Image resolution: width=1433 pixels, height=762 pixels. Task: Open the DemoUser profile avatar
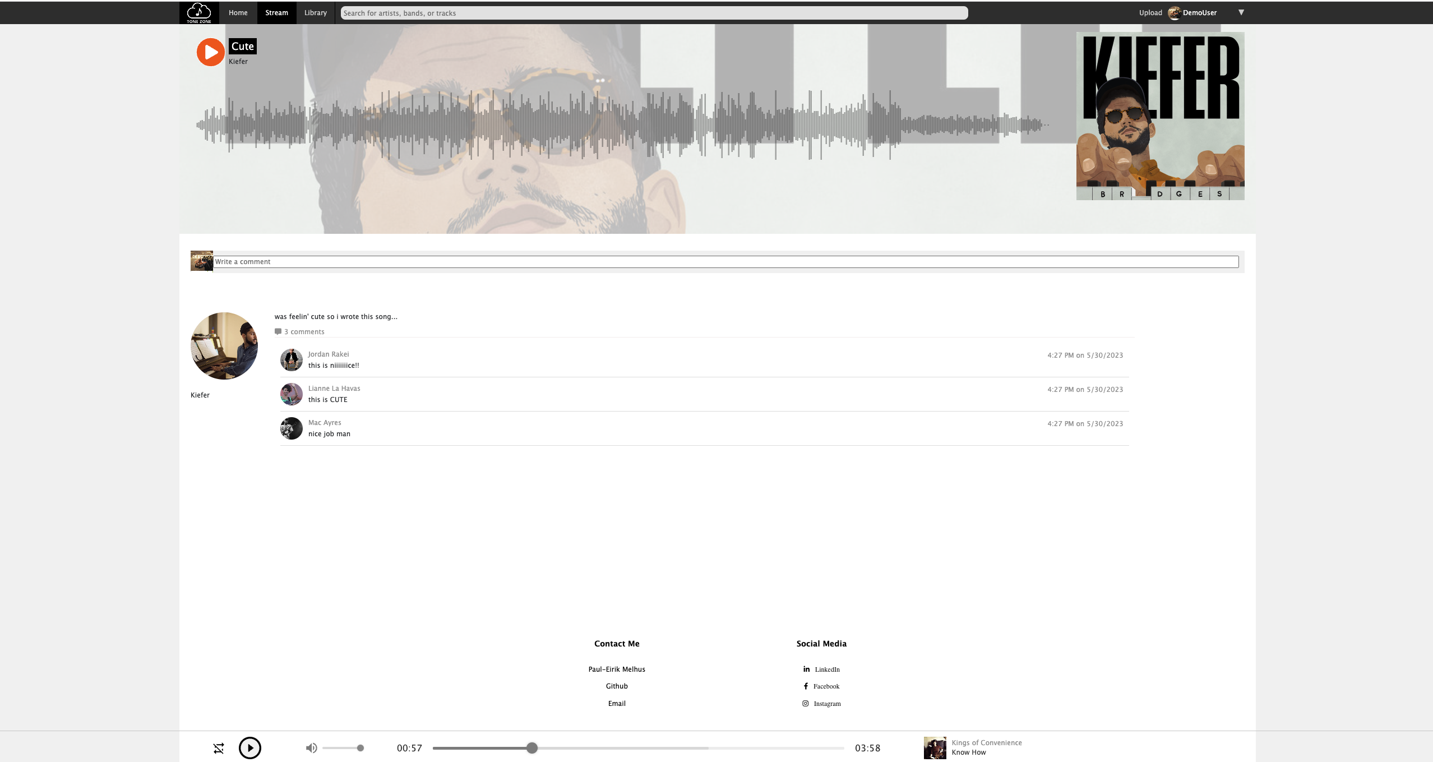(x=1174, y=13)
